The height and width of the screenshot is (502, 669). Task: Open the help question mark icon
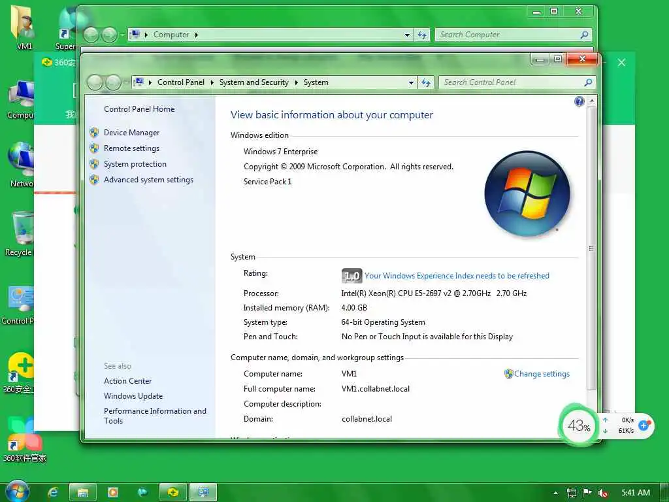pyautogui.click(x=579, y=101)
